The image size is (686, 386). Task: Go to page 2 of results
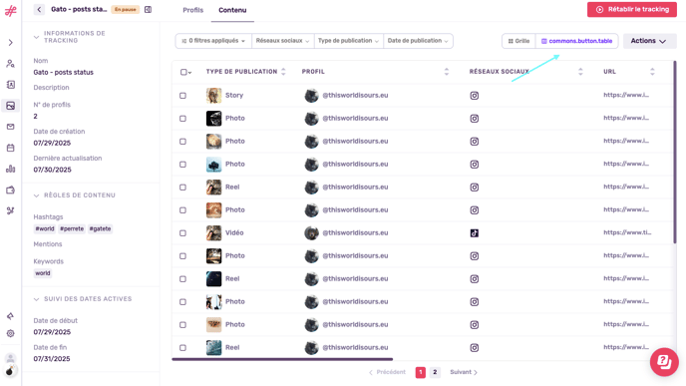tap(435, 372)
